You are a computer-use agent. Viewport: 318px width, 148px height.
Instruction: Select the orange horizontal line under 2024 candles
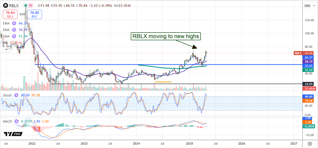(x=163, y=82)
